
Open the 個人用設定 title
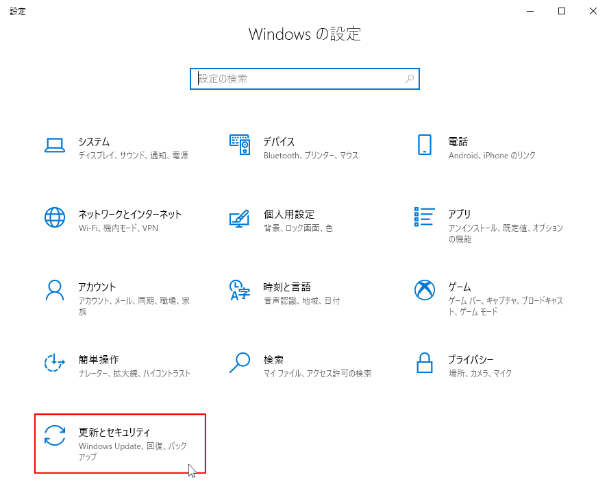(x=289, y=214)
